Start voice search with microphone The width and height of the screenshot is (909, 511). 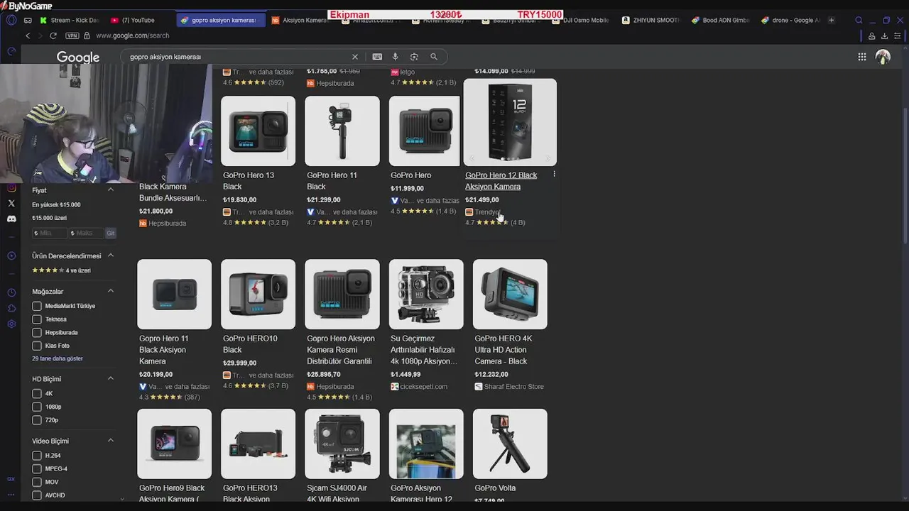pos(396,57)
